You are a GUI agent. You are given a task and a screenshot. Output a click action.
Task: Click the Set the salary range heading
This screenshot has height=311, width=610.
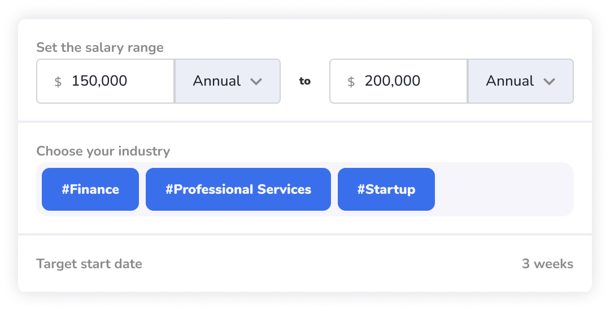click(x=100, y=47)
